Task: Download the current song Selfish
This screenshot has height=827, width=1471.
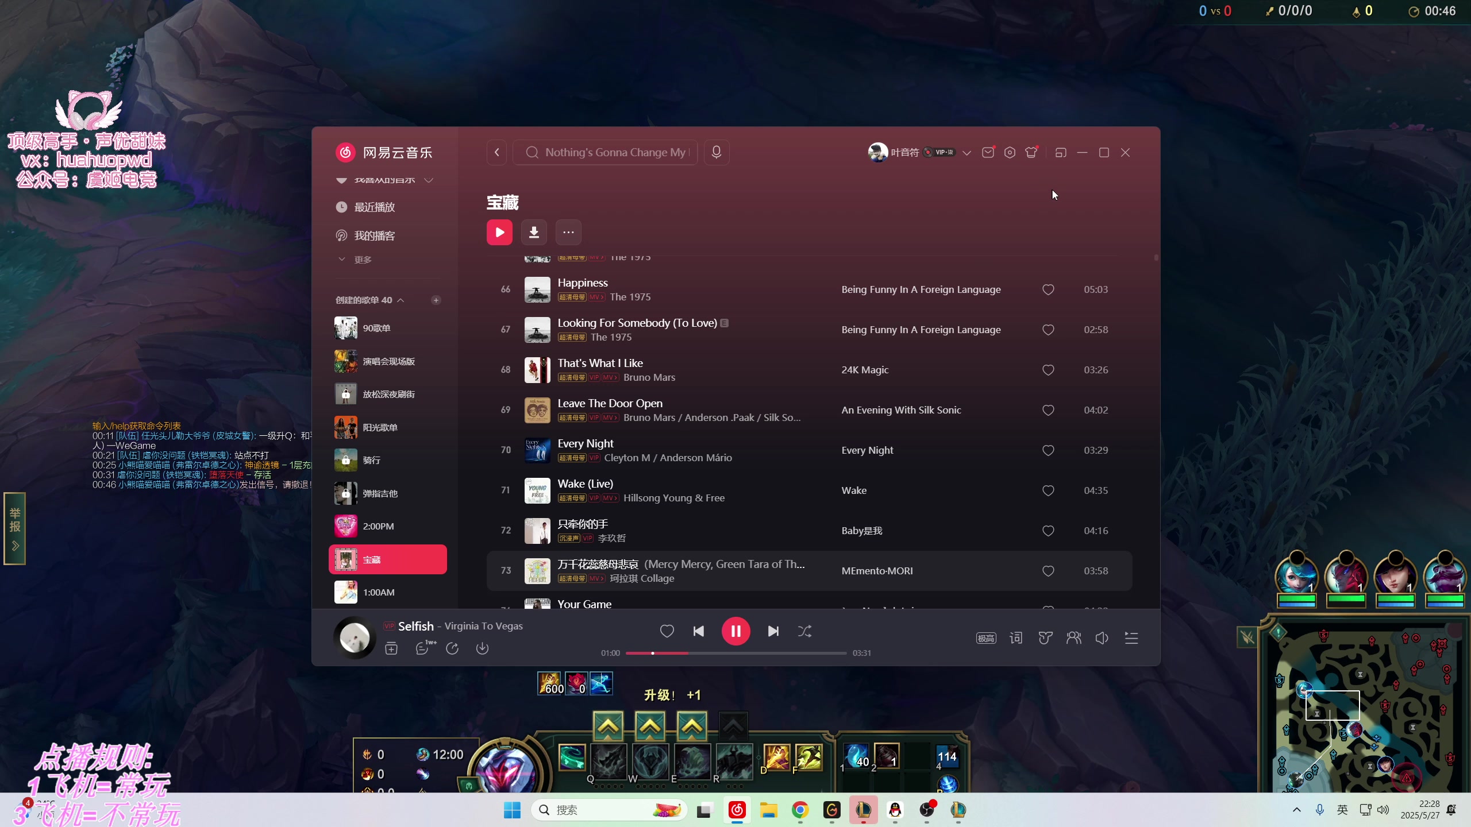Action: (x=482, y=648)
